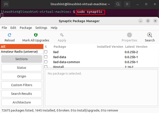This screenshot has width=159, height=113.
Task: Open the Settings menu
Action: point(41,28)
